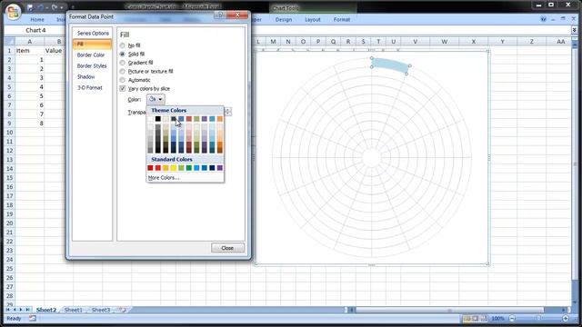Switch to Page Break Preview icon
The height and width of the screenshot is (327, 582).
coord(484,319)
